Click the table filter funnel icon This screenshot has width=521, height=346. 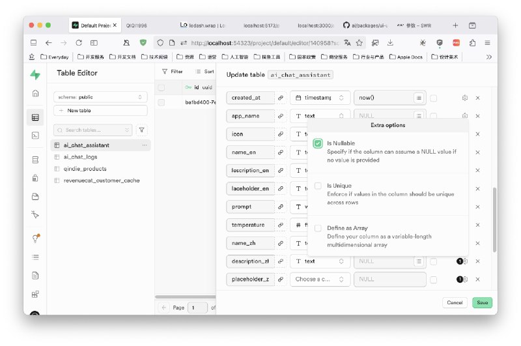141,130
